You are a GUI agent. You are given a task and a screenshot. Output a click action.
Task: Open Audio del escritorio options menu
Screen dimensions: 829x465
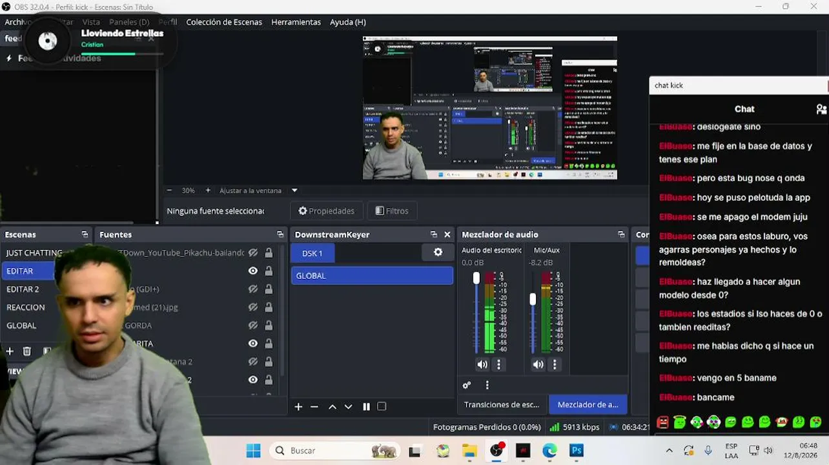click(x=498, y=365)
